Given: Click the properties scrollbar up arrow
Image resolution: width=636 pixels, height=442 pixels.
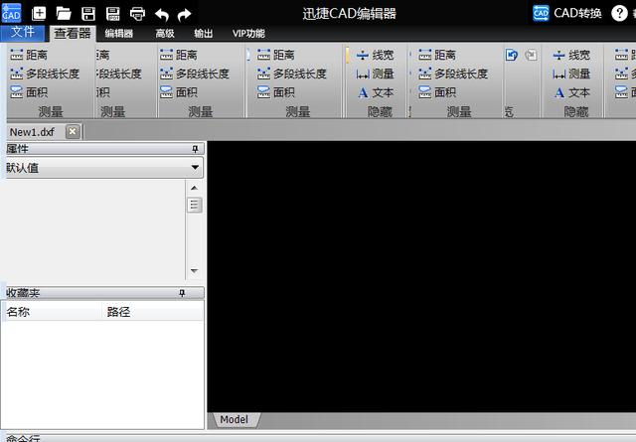Looking at the screenshot, I should click(x=195, y=188).
